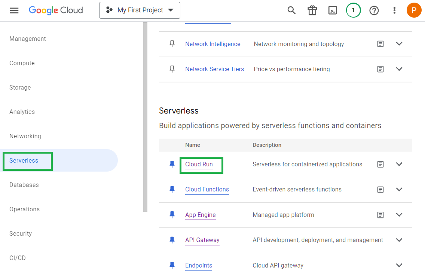
Task: Open the Network Service Tiers link
Action: 215,69
